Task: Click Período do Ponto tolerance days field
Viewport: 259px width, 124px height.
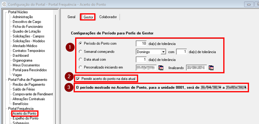Action: (x=141, y=44)
